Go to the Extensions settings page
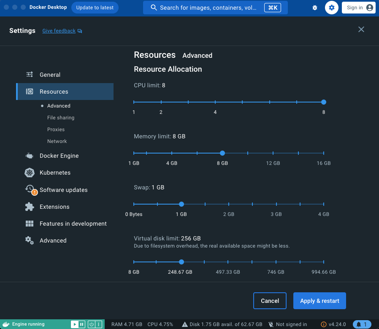 [x=55, y=207]
